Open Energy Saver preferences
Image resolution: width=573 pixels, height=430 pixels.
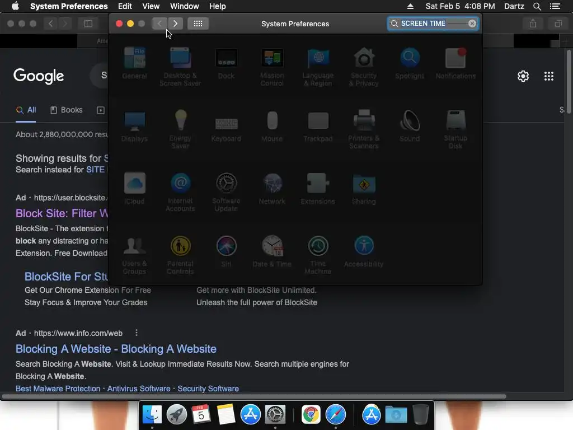click(x=180, y=129)
